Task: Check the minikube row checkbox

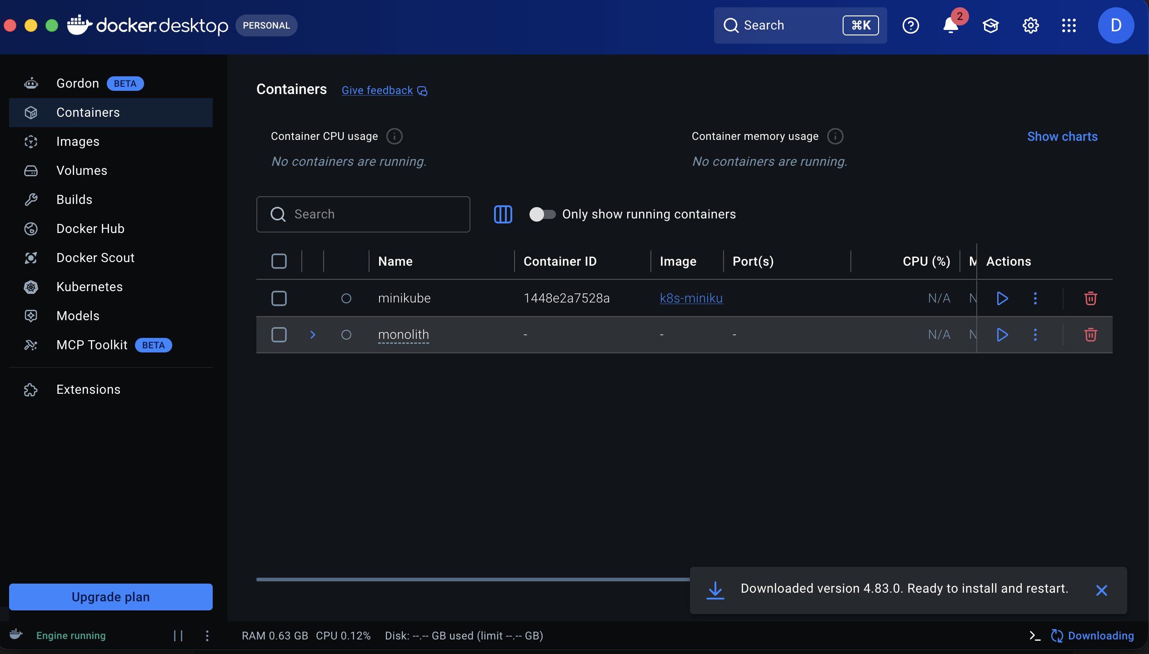Action: (279, 298)
